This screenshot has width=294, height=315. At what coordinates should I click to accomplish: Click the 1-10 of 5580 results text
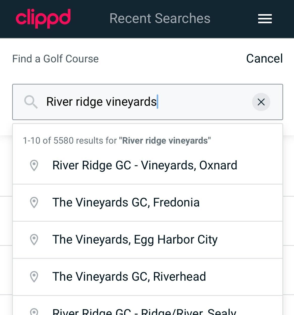(x=70, y=141)
